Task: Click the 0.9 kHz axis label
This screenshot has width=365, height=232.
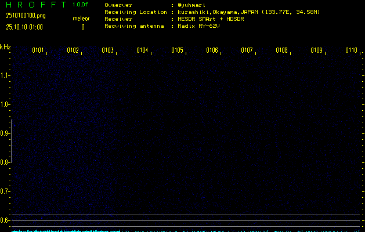Action: coord(5,133)
